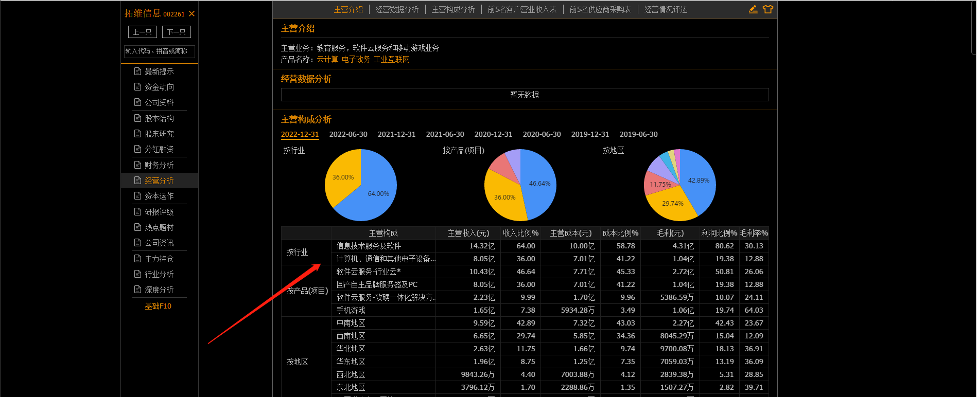Focus the stock code search input field

160,51
